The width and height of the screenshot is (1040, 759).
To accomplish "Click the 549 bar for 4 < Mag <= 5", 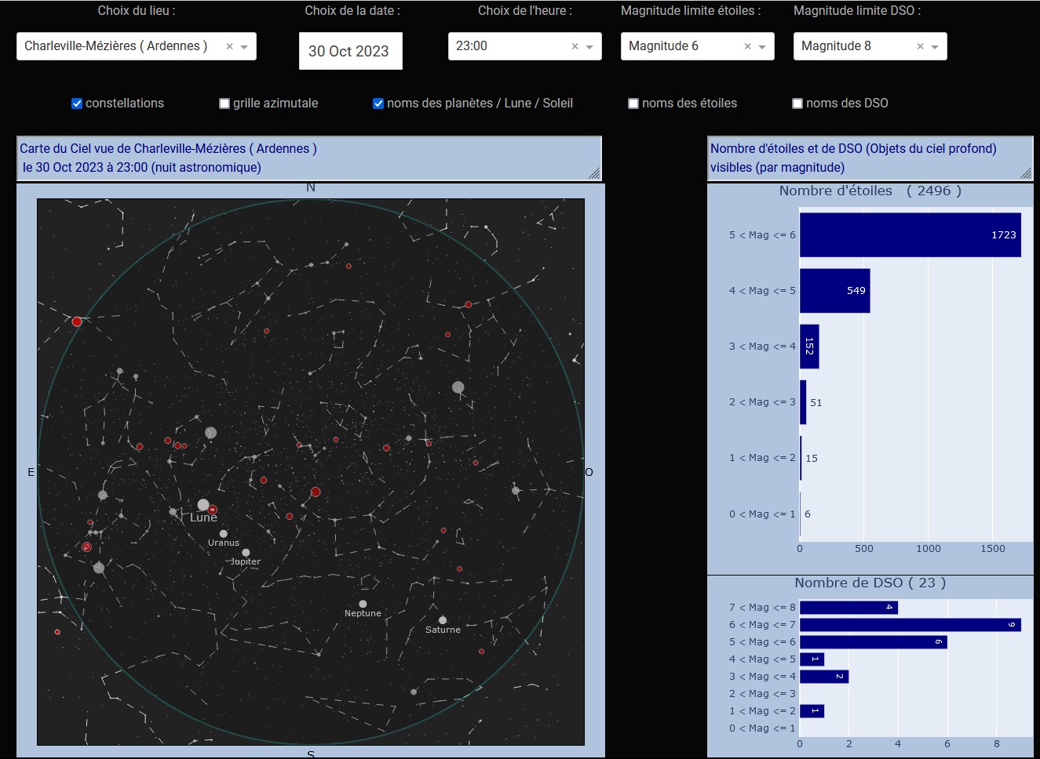I will coord(834,291).
